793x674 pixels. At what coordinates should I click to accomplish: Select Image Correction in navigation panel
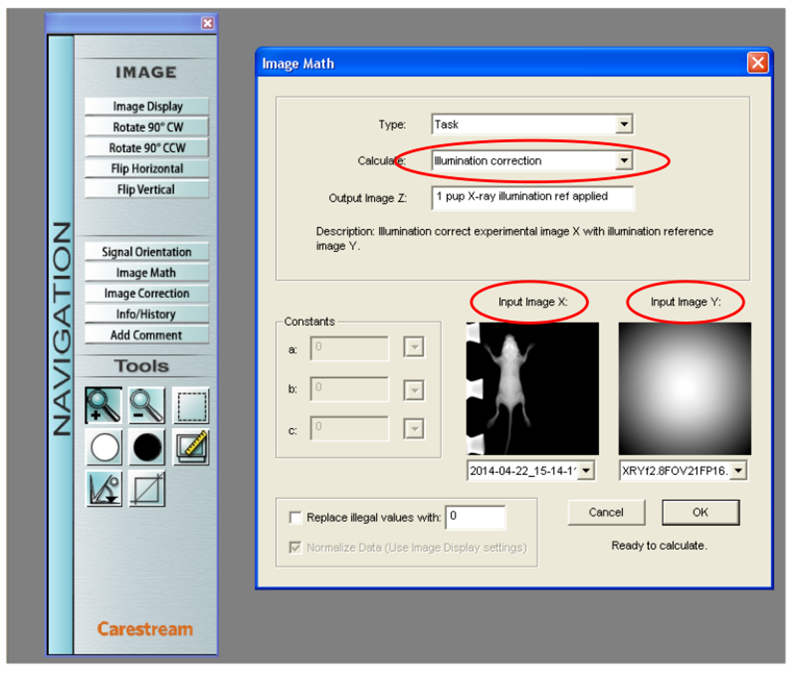(147, 294)
